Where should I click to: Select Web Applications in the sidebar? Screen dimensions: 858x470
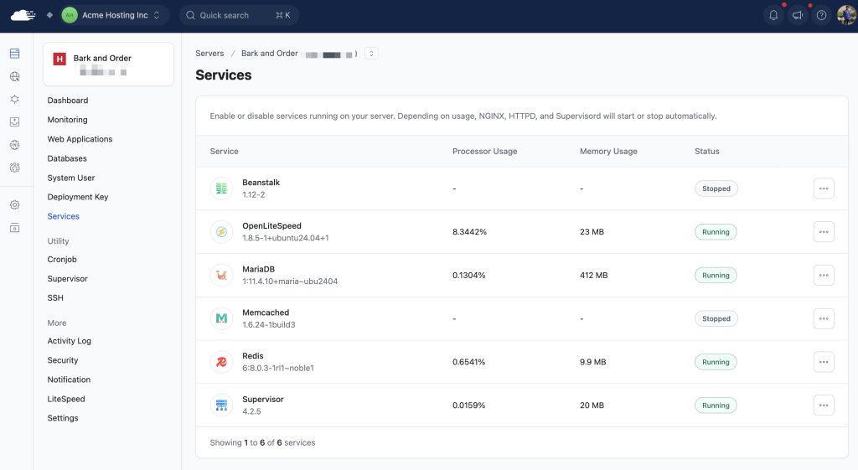(x=80, y=139)
